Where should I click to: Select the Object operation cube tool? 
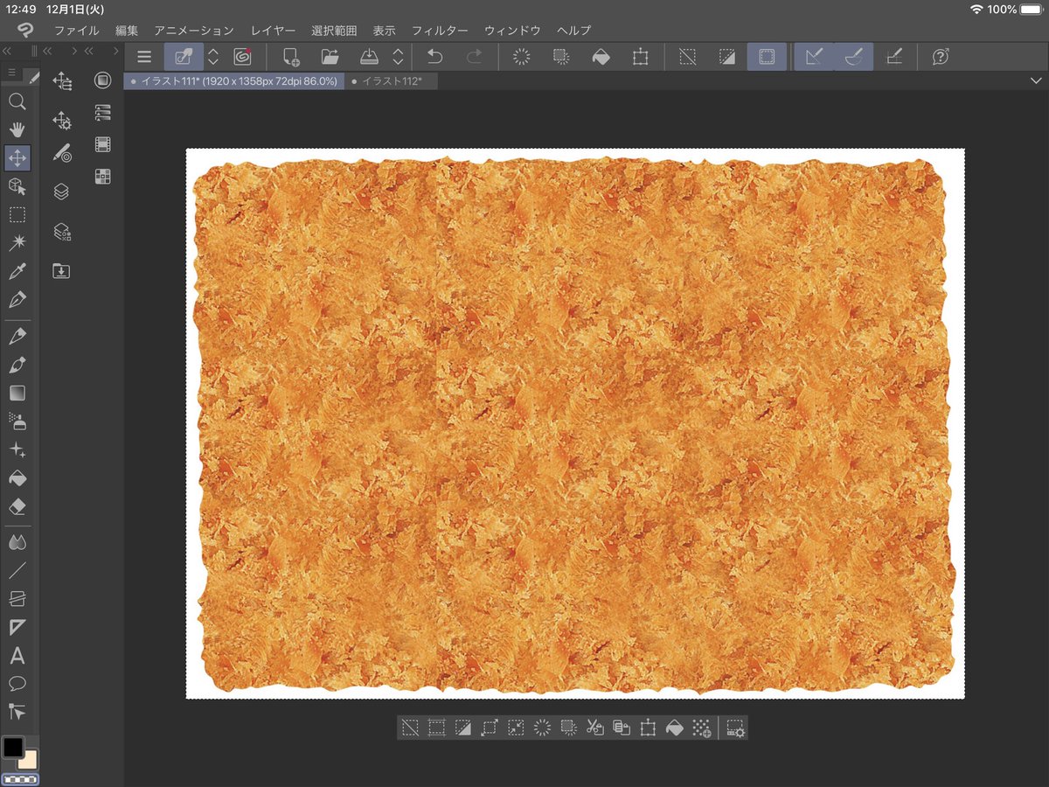(x=17, y=186)
